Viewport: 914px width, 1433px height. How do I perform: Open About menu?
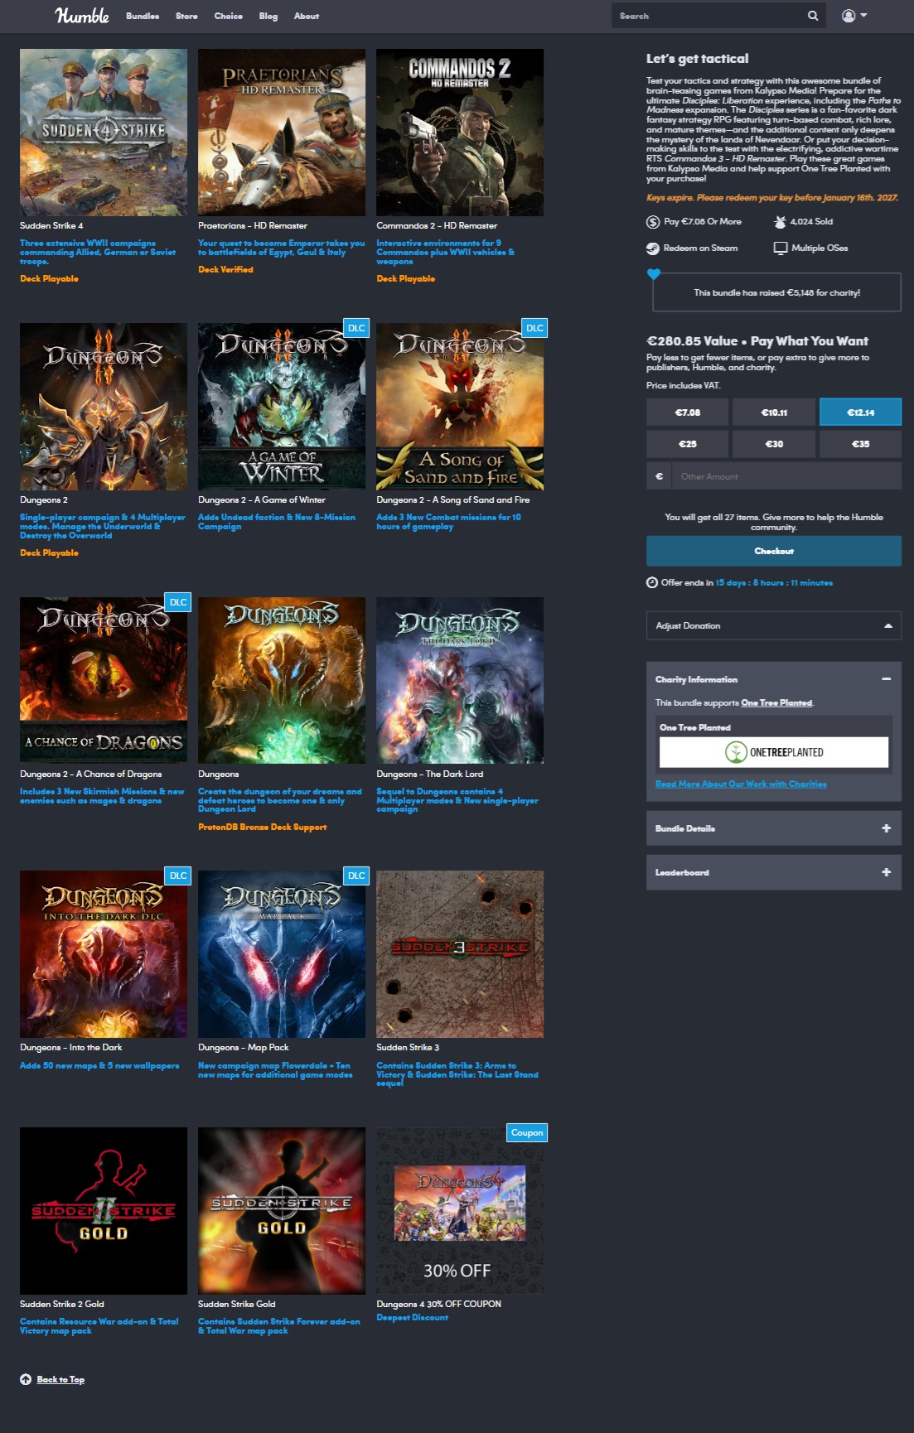(x=307, y=16)
